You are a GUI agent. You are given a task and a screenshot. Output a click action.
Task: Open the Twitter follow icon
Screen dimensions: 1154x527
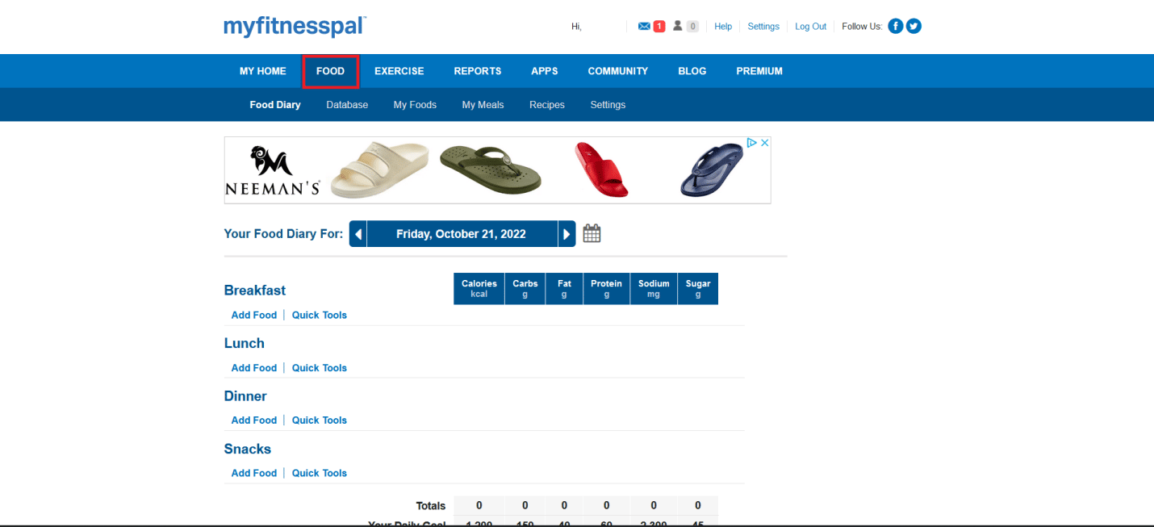(914, 26)
